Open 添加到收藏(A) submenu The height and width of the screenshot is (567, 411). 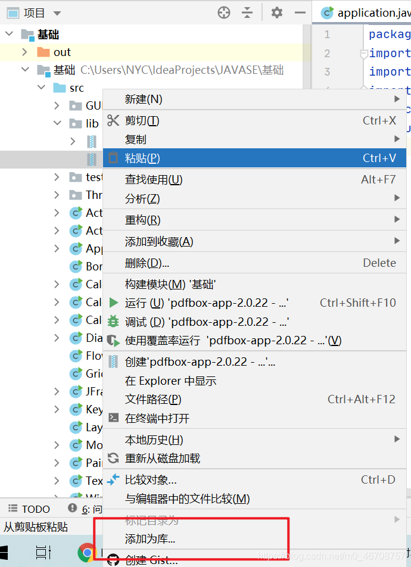point(254,241)
